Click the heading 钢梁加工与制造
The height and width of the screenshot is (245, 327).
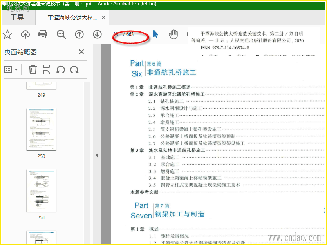[179, 214]
